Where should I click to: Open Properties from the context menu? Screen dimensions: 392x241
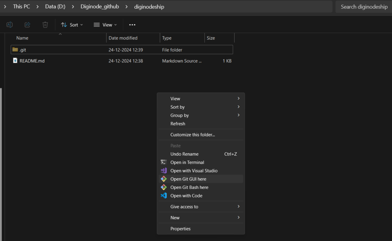tap(180, 228)
